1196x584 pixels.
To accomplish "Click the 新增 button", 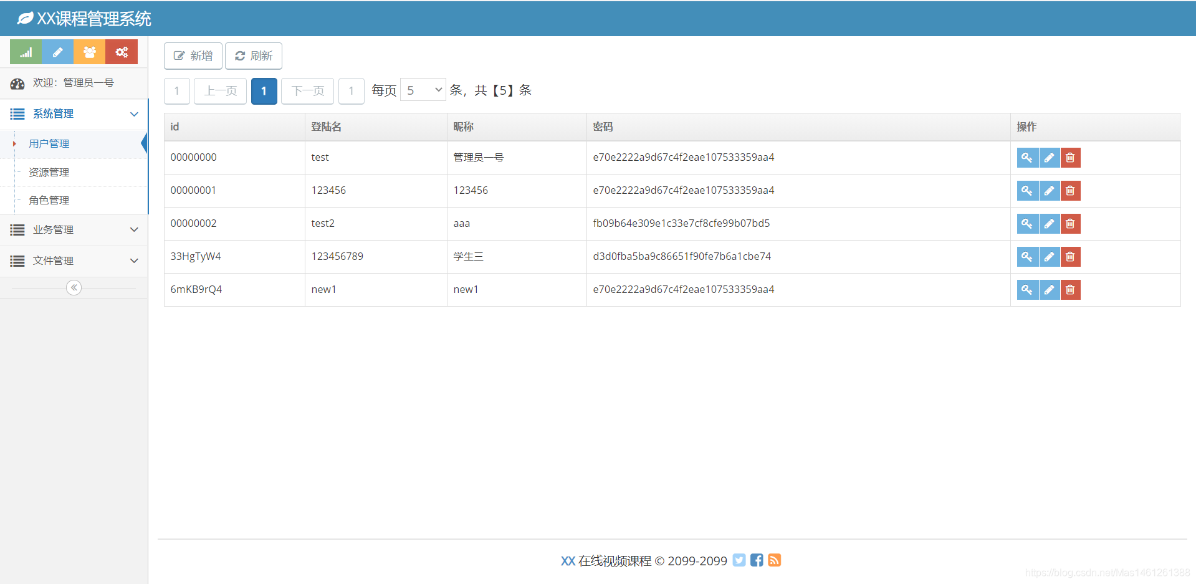I will click(x=193, y=56).
